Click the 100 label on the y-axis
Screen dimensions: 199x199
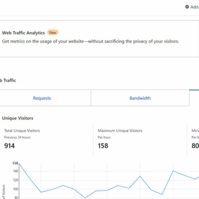(x=15, y=189)
